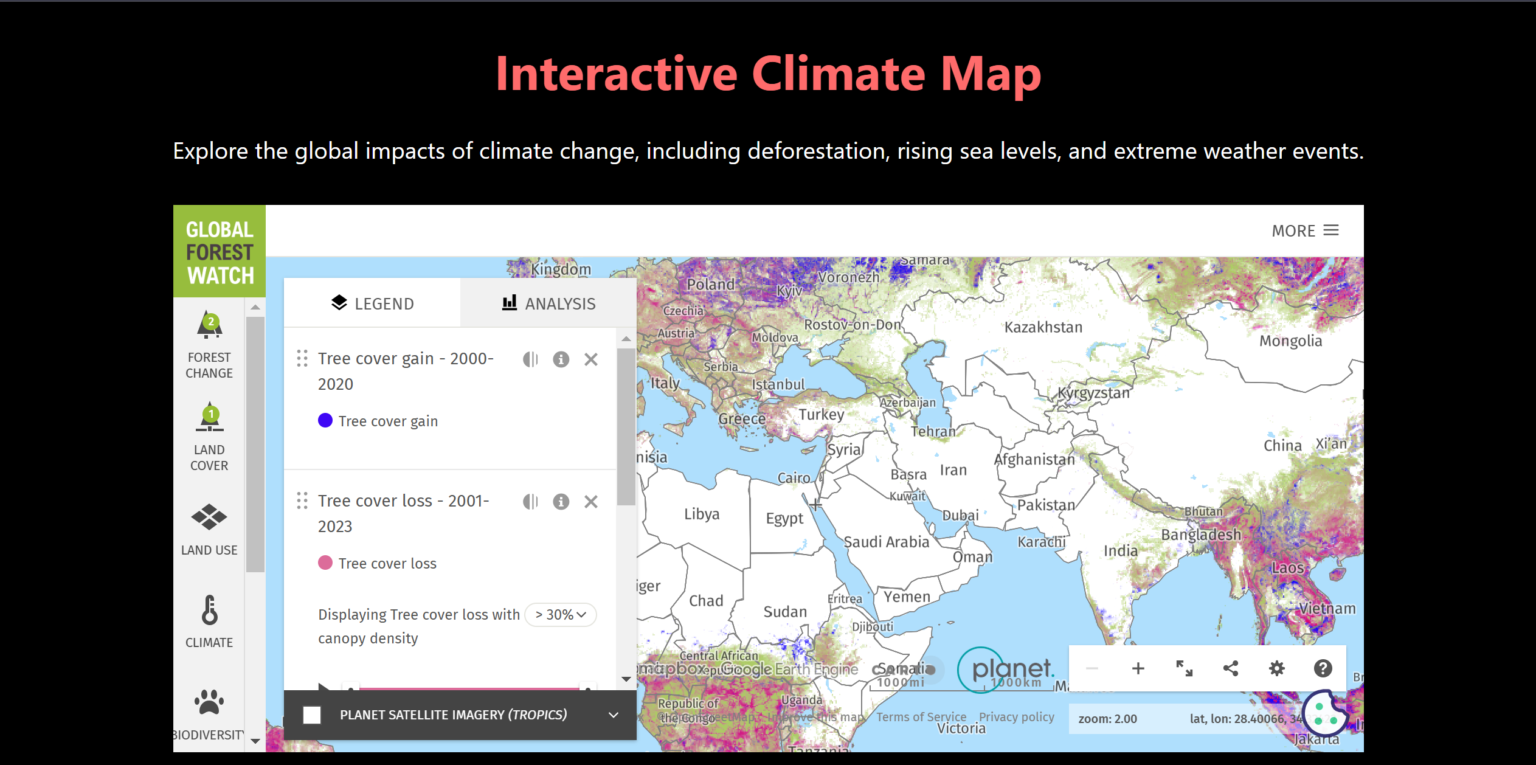Open the MORE hamburger menu

pyautogui.click(x=1305, y=231)
